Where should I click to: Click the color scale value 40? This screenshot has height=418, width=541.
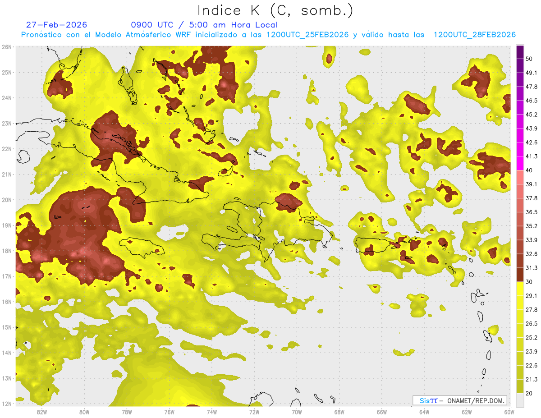click(529, 170)
